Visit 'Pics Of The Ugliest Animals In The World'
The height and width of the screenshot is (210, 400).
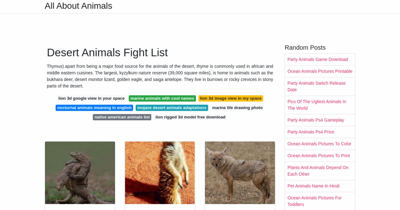tap(317, 105)
